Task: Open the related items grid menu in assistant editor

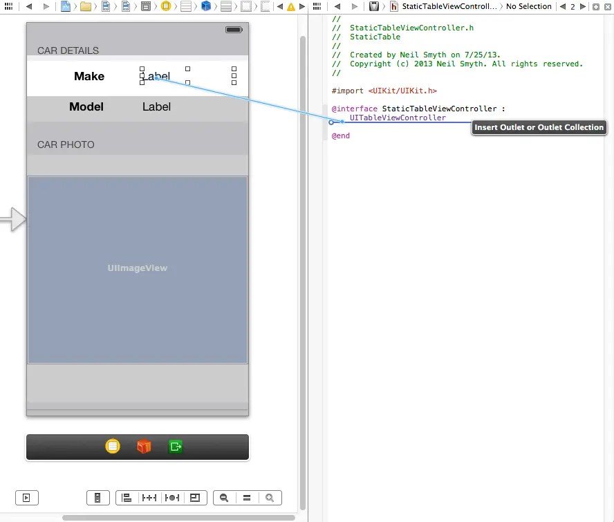Action: [x=317, y=6]
